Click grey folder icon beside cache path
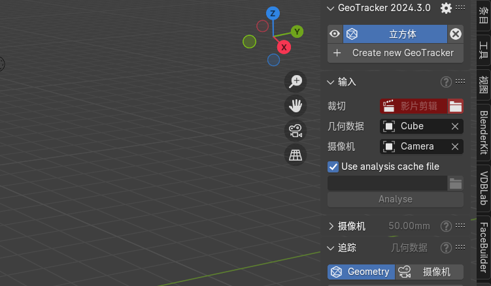 [x=456, y=183]
